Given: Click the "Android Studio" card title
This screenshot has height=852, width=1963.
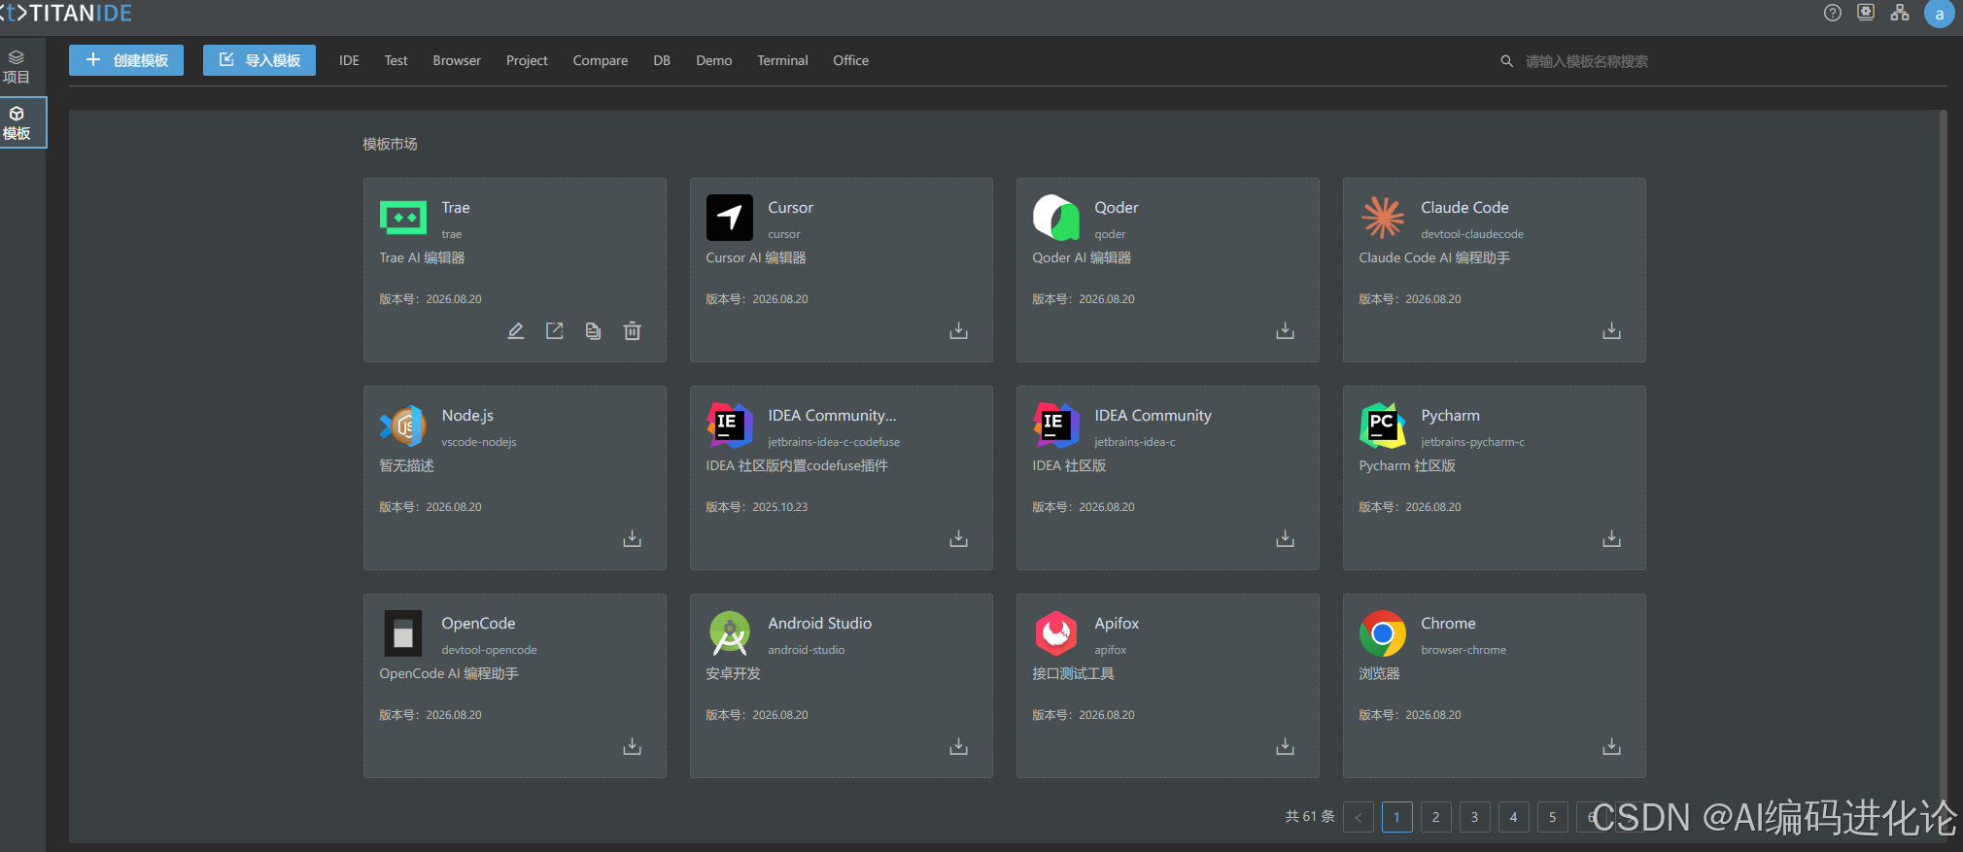Looking at the screenshot, I should point(819,623).
